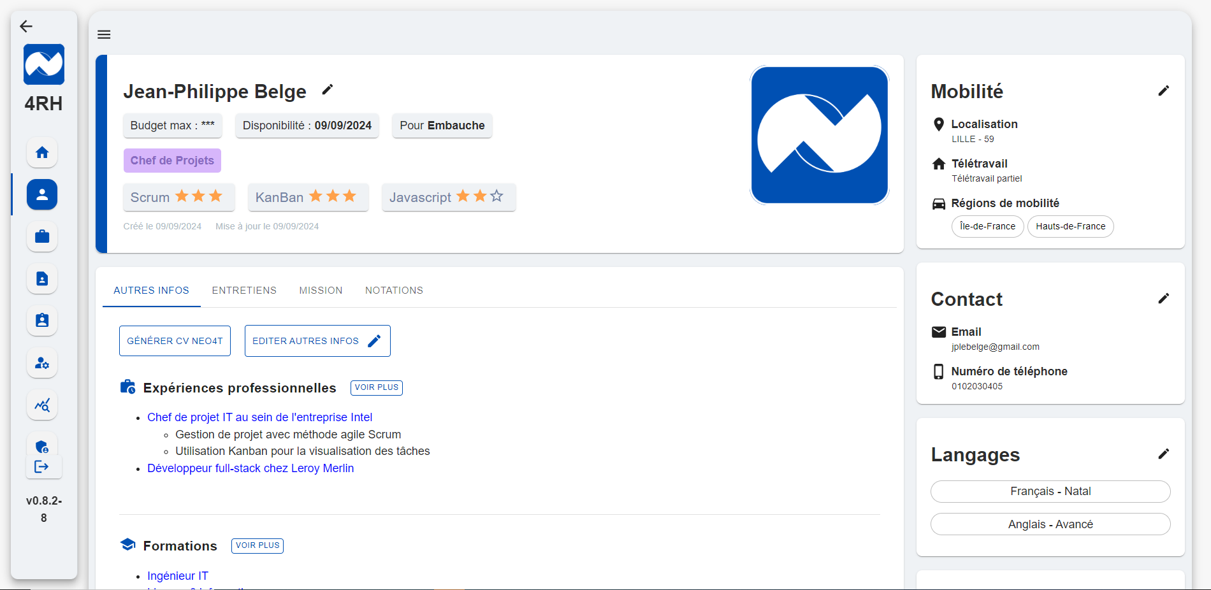Open the admin shield icon
This screenshot has height=590, width=1211.
click(x=42, y=446)
